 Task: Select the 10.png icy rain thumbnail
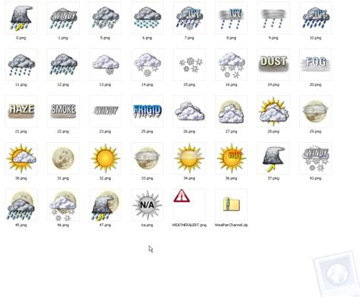click(x=315, y=17)
